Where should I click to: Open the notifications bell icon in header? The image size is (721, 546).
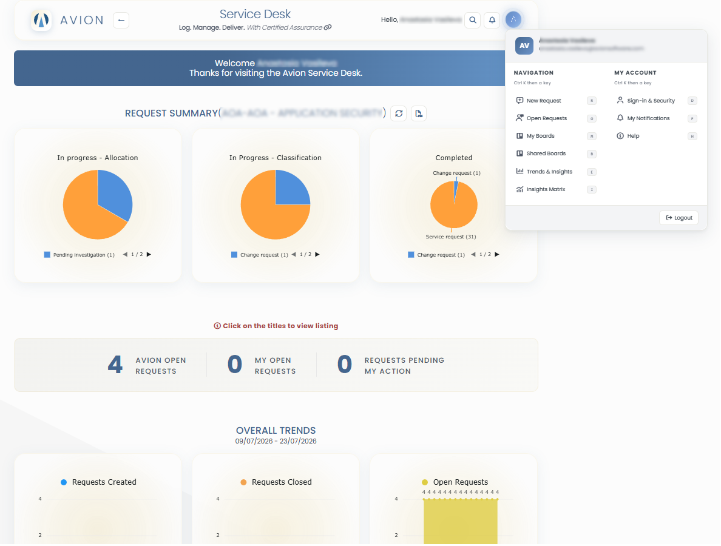click(x=492, y=20)
